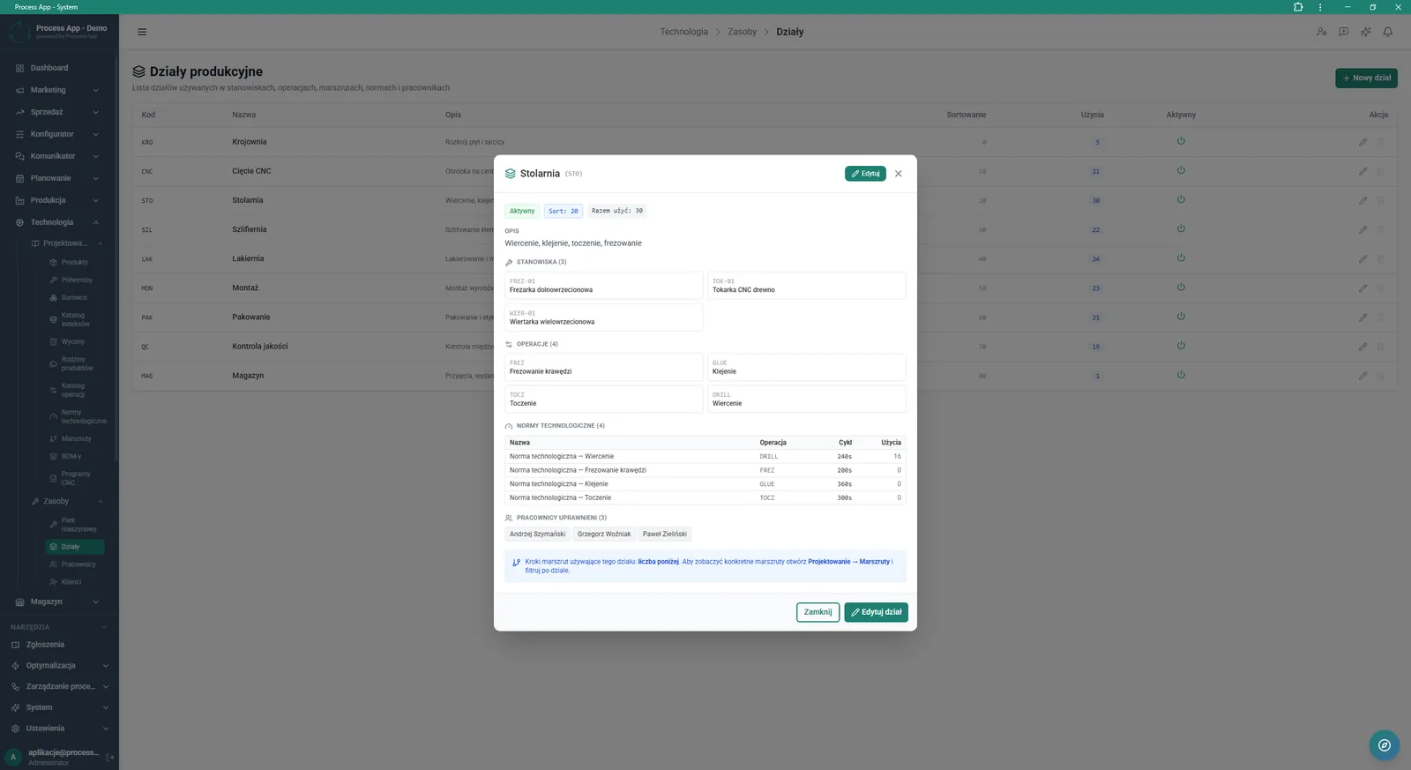The image size is (1411, 770).
Task: Click trash delete icon for Montaż row
Action: 1381,288
